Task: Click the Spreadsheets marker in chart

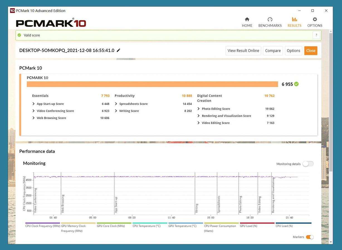Action: click(x=219, y=204)
